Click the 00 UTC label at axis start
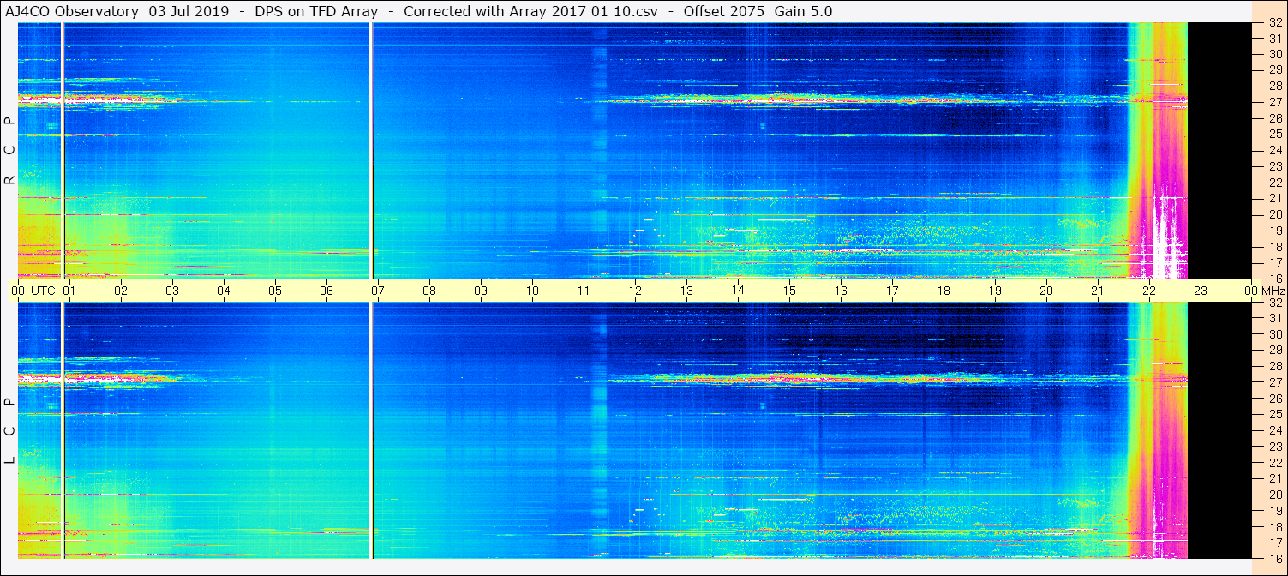 point(37,291)
